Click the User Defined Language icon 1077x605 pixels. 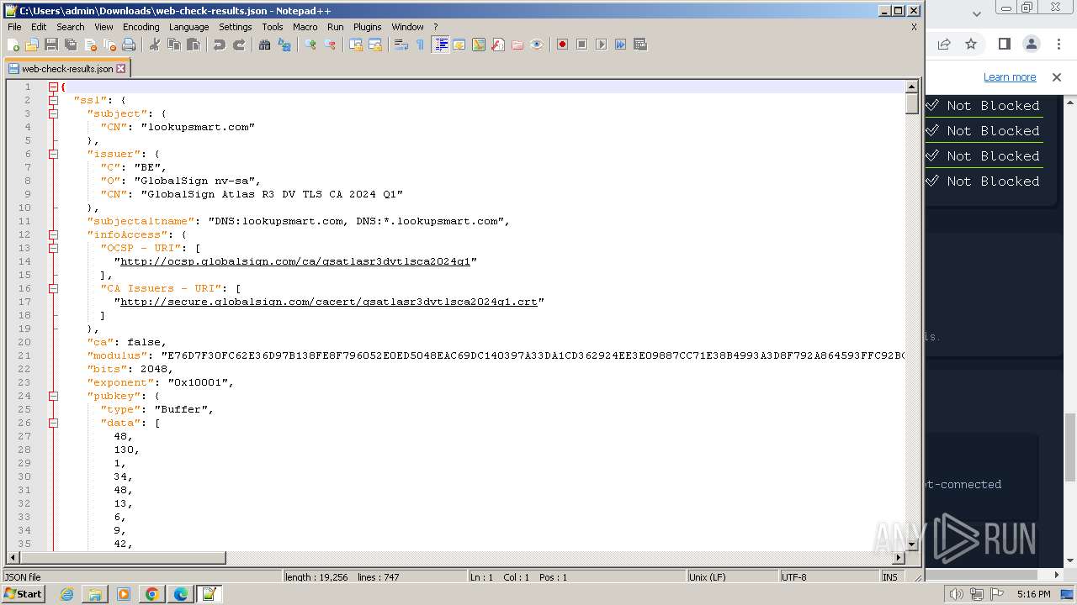point(459,45)
